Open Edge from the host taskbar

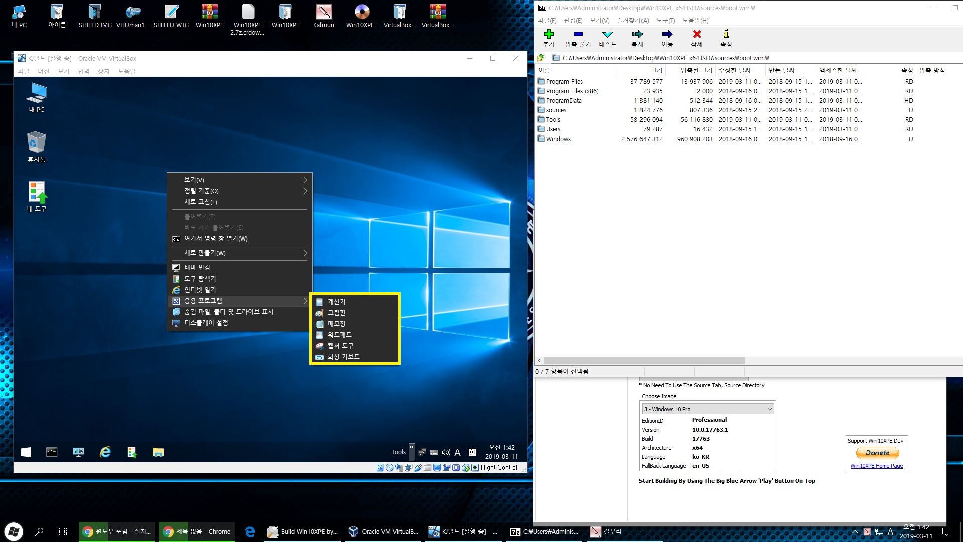click(250, 531)
